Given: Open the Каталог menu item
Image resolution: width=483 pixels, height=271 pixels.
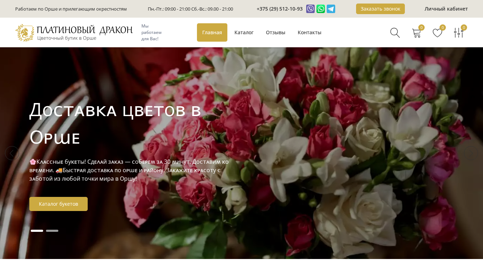Looking at the screenshot, I should tap(244, 32).
